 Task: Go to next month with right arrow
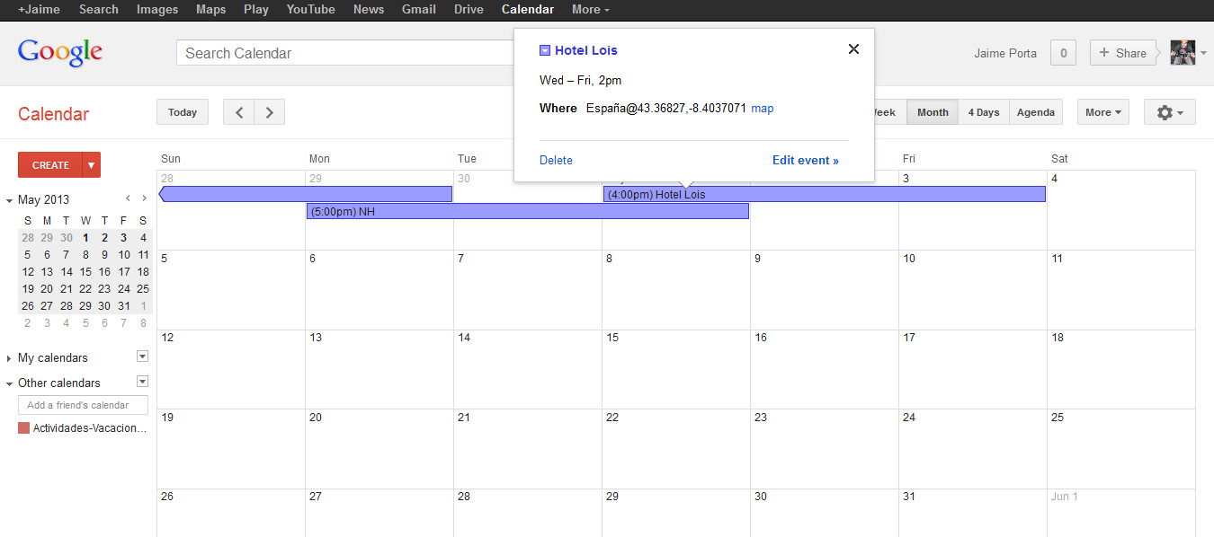point(269,112)
